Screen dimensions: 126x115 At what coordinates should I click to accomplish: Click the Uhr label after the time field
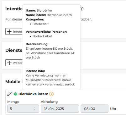tap(113, 109)
